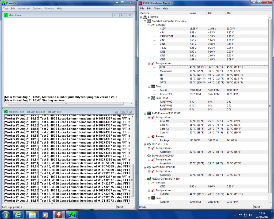Click the Main thread horizontal scrollbar thumb
Image resolution: width=274 pixels, height=219 pixels.
click(66, 104)
